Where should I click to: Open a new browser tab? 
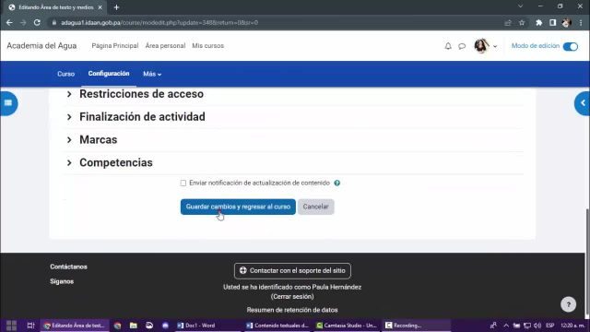116,7
